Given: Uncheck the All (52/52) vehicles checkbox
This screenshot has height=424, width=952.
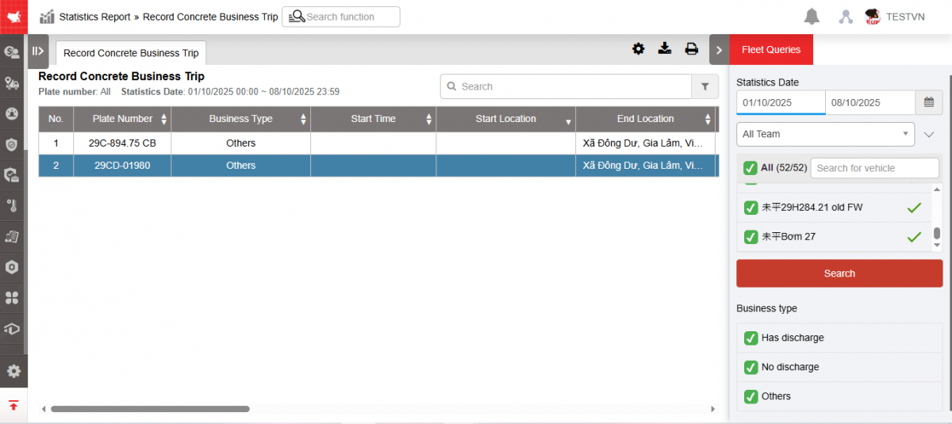Looking at the screenshot, I should (750, 168).
